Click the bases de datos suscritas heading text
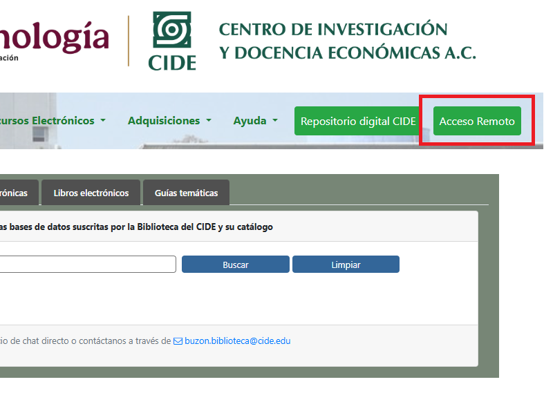This screenshot has height=393, width=544. click(x=136, y=227)
